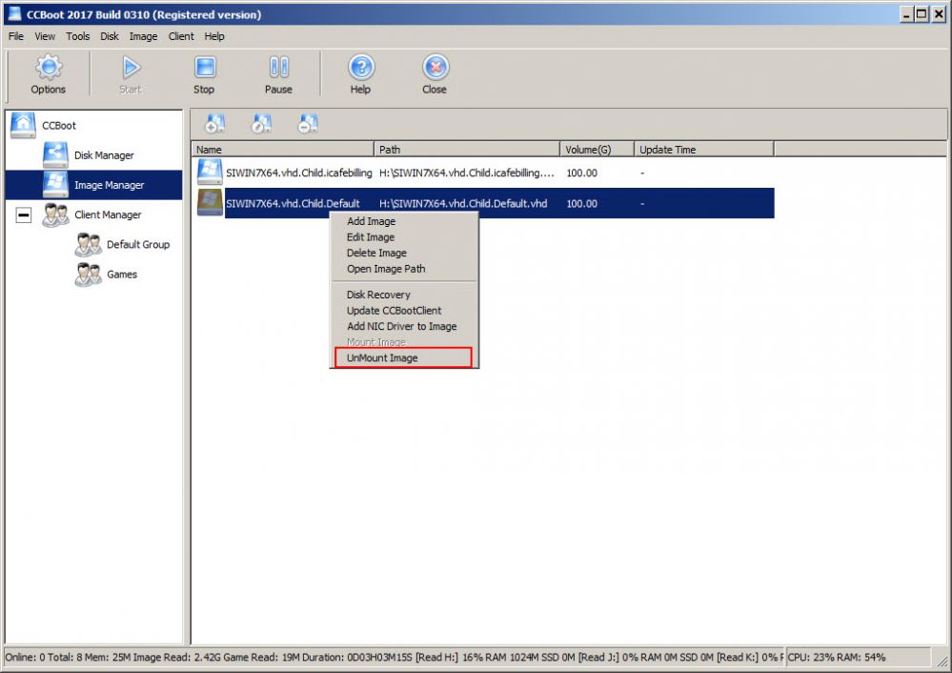This screenshot has height=673, width=952.
Task: Select the Image Manager tree label
Action: coord(110,185)
